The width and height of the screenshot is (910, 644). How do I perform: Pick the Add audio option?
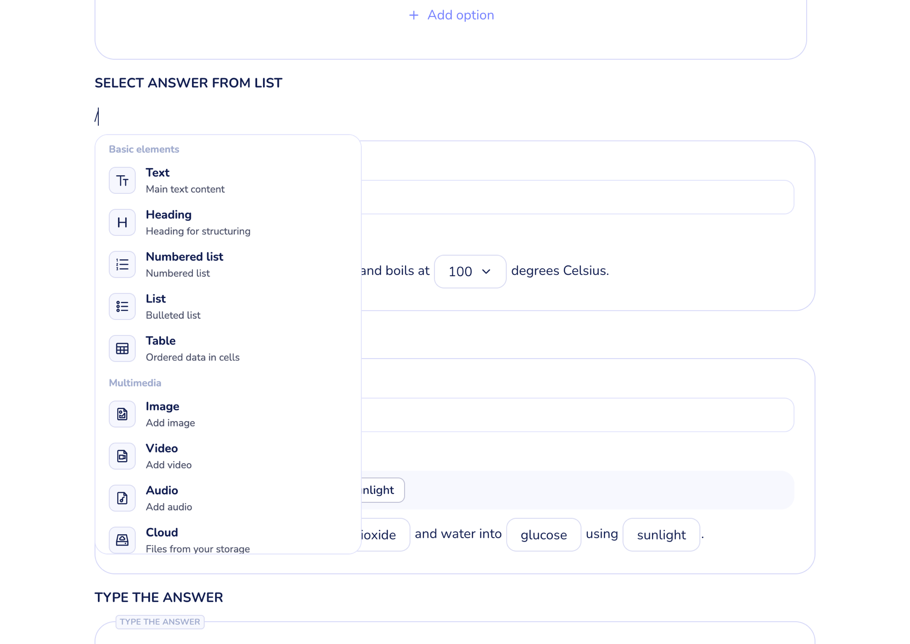[227, 498]
